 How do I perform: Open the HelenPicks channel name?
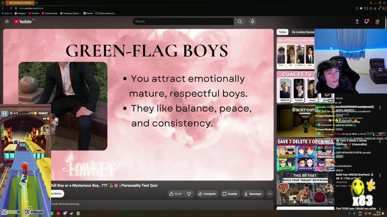point(341,182)
